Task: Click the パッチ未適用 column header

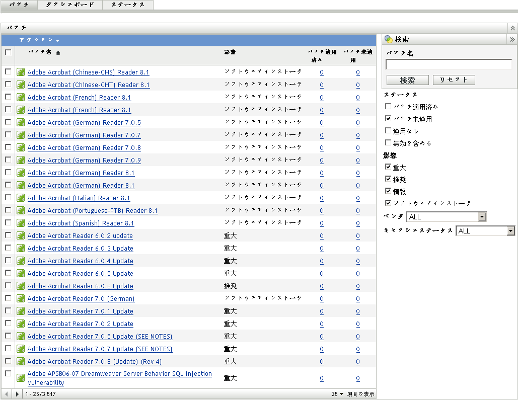Action: tap(358, 55)
